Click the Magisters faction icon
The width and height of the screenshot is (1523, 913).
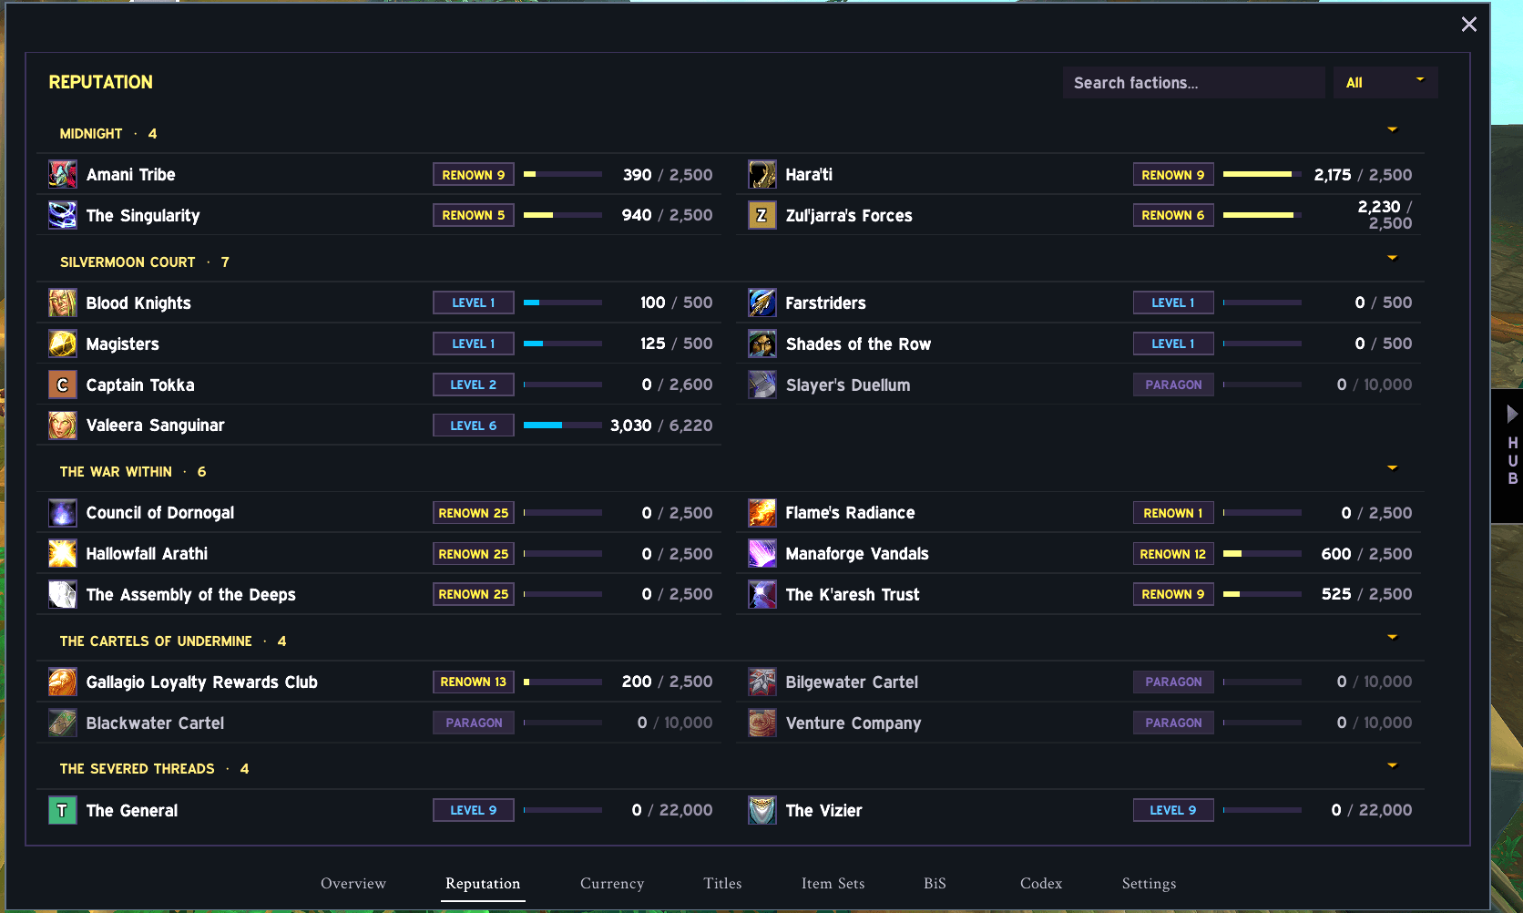[63, 344]
